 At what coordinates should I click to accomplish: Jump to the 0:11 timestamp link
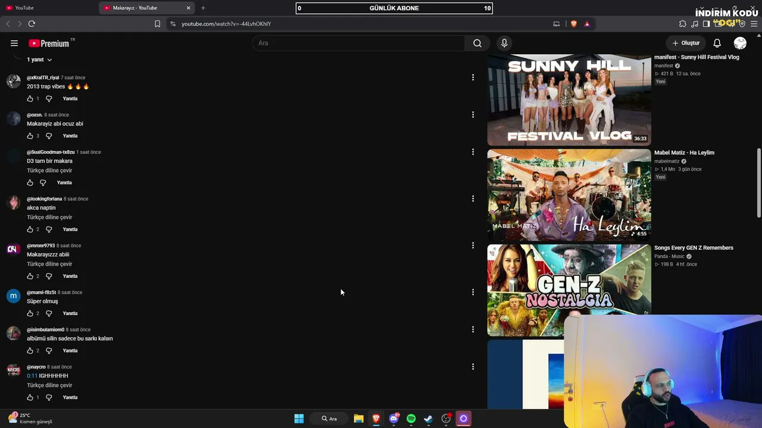(x=32, y=376)
